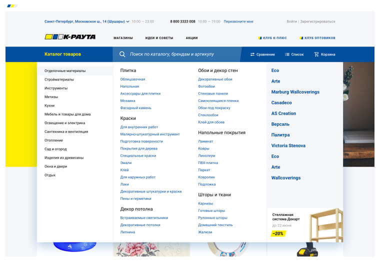Select Инструменты in catalog sidebar
The height and width of the screenshot is (262, 380).
point(56,88)
